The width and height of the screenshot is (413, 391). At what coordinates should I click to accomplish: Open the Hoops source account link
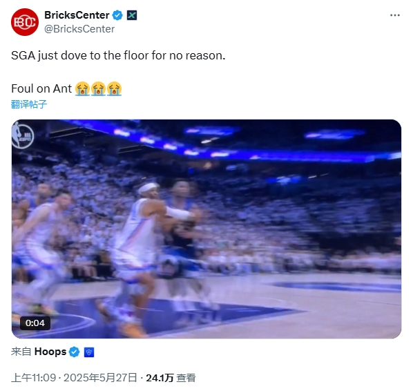tap(50, 352)
